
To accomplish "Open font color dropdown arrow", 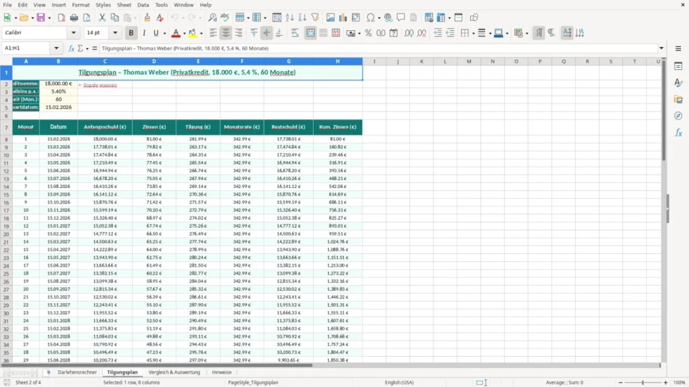I will (184, 34).
